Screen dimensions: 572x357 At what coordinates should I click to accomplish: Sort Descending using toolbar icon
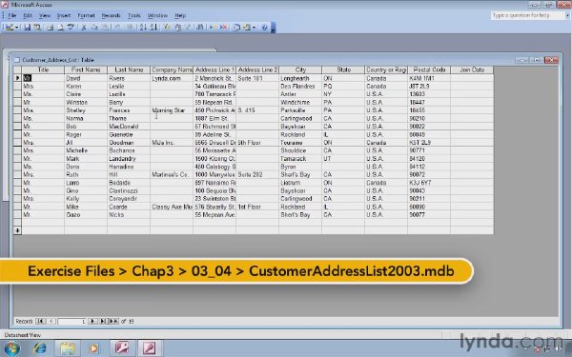click(x=153, y=28)
